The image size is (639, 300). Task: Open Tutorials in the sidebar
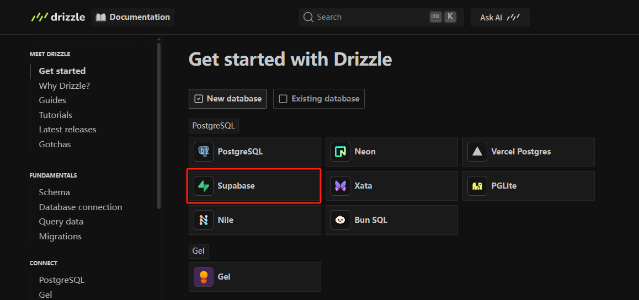point(55,115)
